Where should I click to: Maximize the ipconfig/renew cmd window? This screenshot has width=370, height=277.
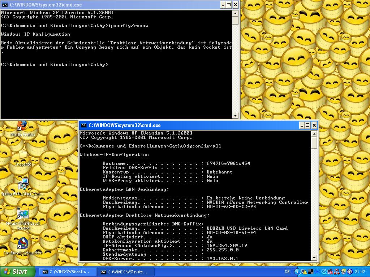(x=229, y=5)
